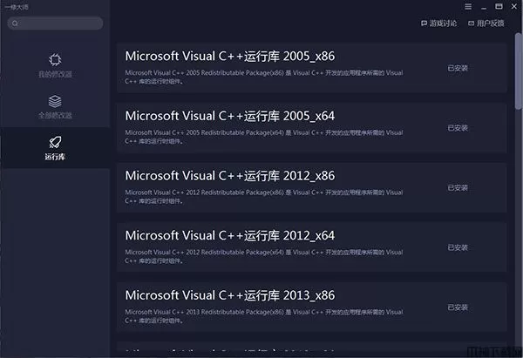This screenshot has width=523, height=358.
Task: Click the magnifier icon in search box
Action: (15, 24)
